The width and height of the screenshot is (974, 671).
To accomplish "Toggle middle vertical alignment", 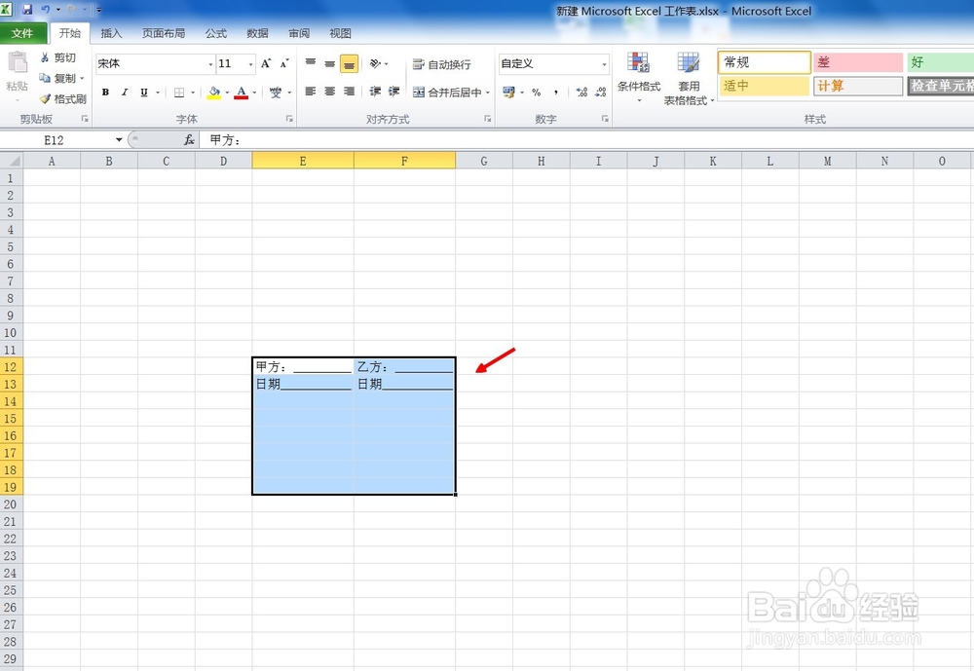I will pyautogui.click(x=330, y=63).
